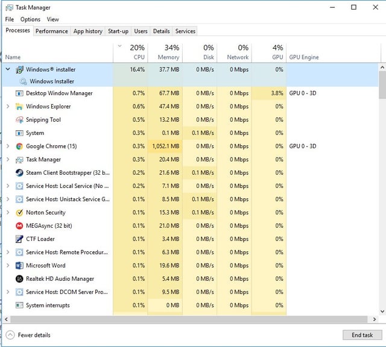Click the Microsoft Word icon
This screenshot has height=347, width=386.
19,266
